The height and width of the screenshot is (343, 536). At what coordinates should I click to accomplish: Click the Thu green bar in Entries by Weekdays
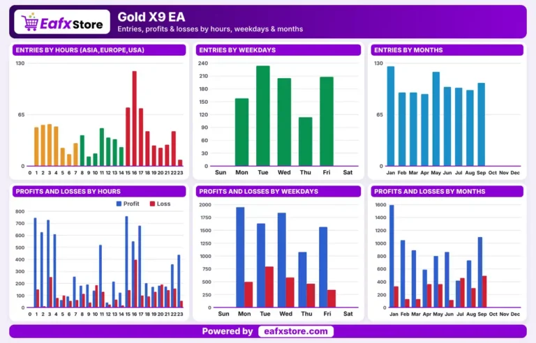(305, 142)
